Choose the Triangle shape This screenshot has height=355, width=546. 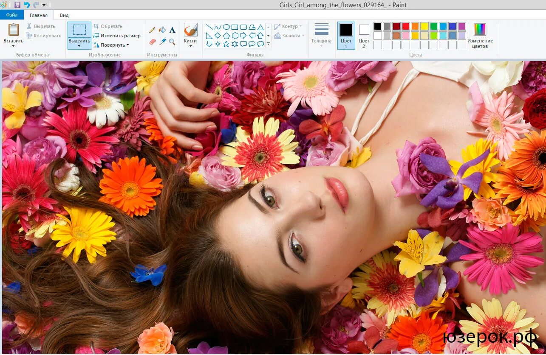[x=260, y=27]
